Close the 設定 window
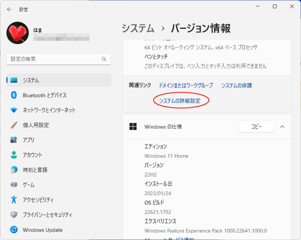This screenshot has width=301, height=240. pyautogui.click(x=292, y=7)
